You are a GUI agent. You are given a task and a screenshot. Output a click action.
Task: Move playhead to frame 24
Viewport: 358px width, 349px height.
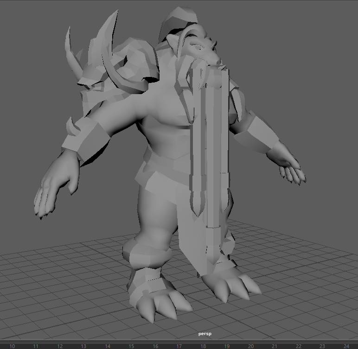click(346, 346)
